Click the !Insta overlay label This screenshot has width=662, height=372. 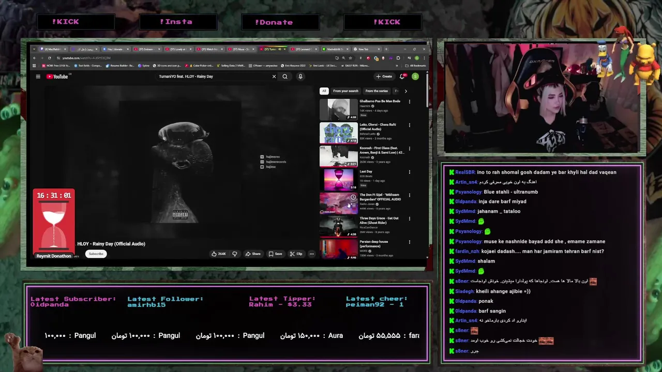(176, 22)
